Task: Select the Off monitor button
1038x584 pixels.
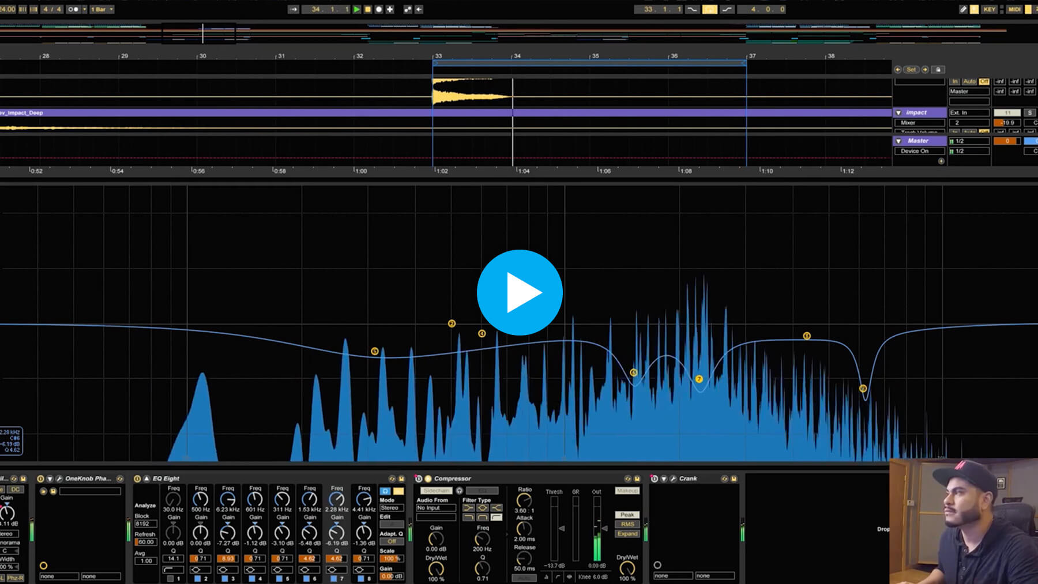Action: 984,81
